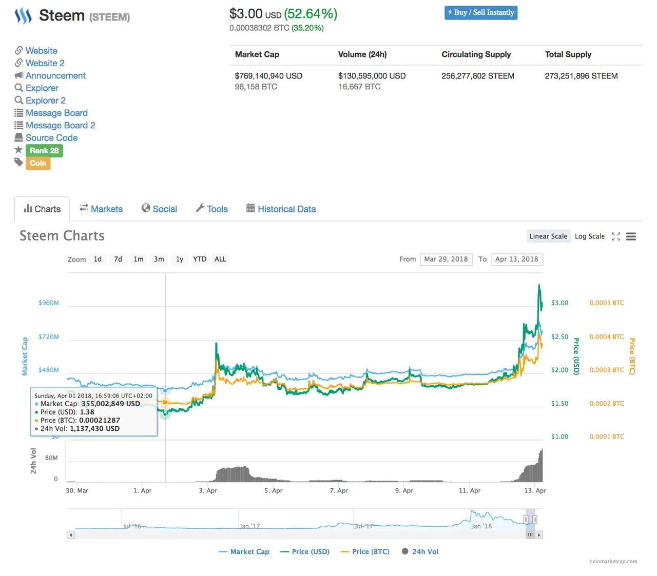Image resolution: width=657 pixels, height=576 pixels.
Task: Open the Website 2 link
Action: click(x=45, y=63)
